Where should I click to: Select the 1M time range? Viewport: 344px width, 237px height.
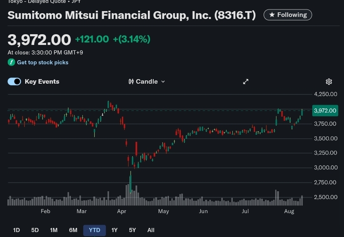coord(54,230)
